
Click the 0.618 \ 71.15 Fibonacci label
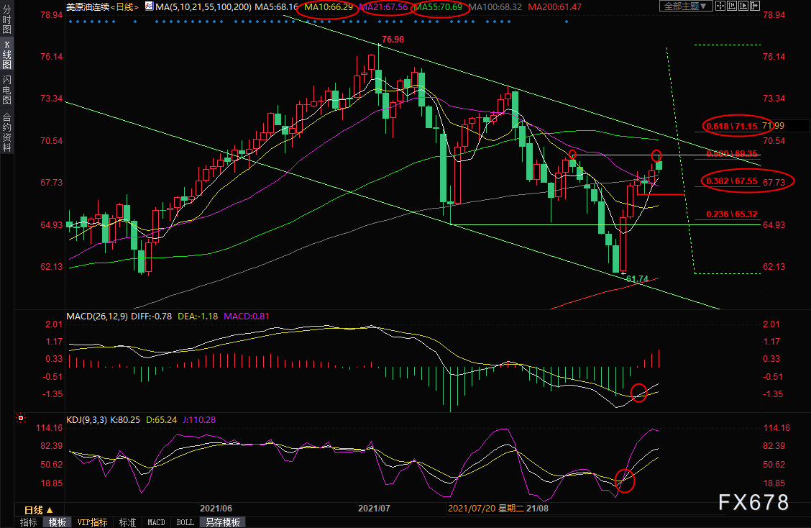click(x=731, y=127)
